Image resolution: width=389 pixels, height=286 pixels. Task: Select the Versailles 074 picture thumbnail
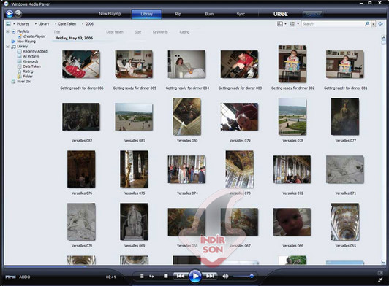point(186,169)
